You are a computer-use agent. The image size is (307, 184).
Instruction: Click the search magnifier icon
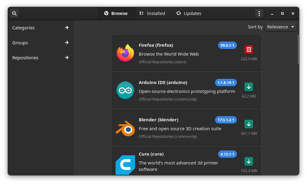pyautogui.click(x=14, y=13)
